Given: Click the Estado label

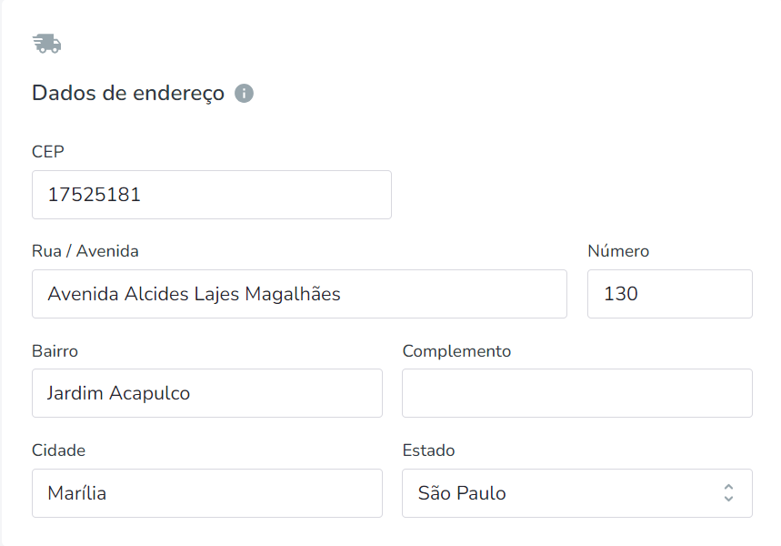Looking at the screenshot, I should (x=428, y=450).
